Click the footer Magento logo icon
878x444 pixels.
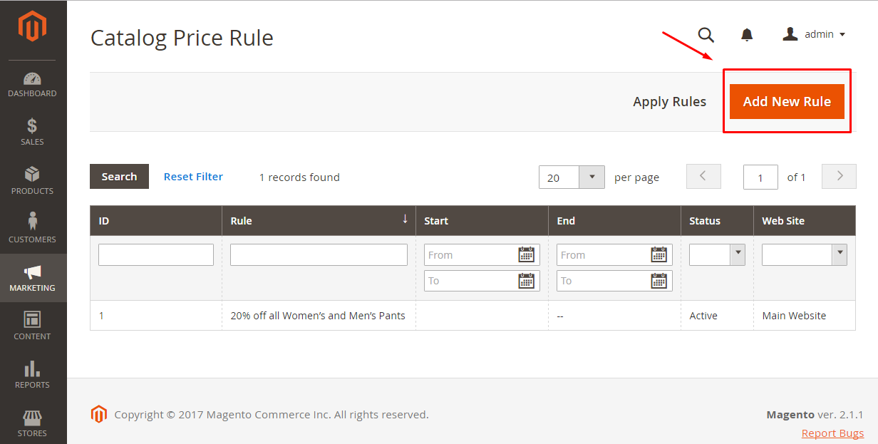(98, 414)
